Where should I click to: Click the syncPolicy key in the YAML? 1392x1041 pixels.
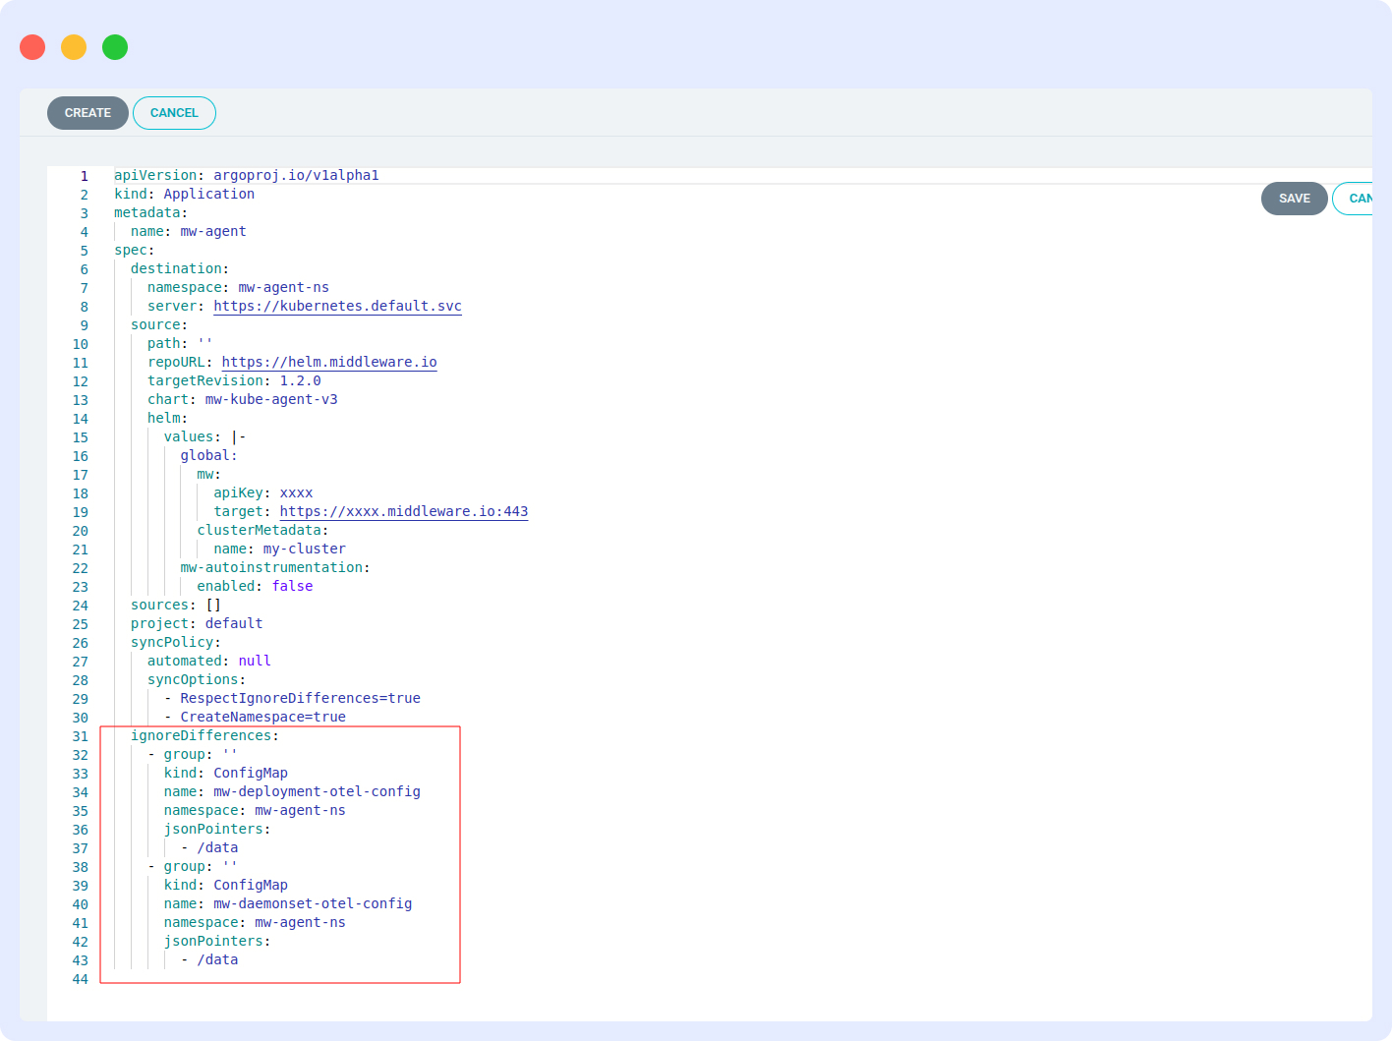coord(172,642)
